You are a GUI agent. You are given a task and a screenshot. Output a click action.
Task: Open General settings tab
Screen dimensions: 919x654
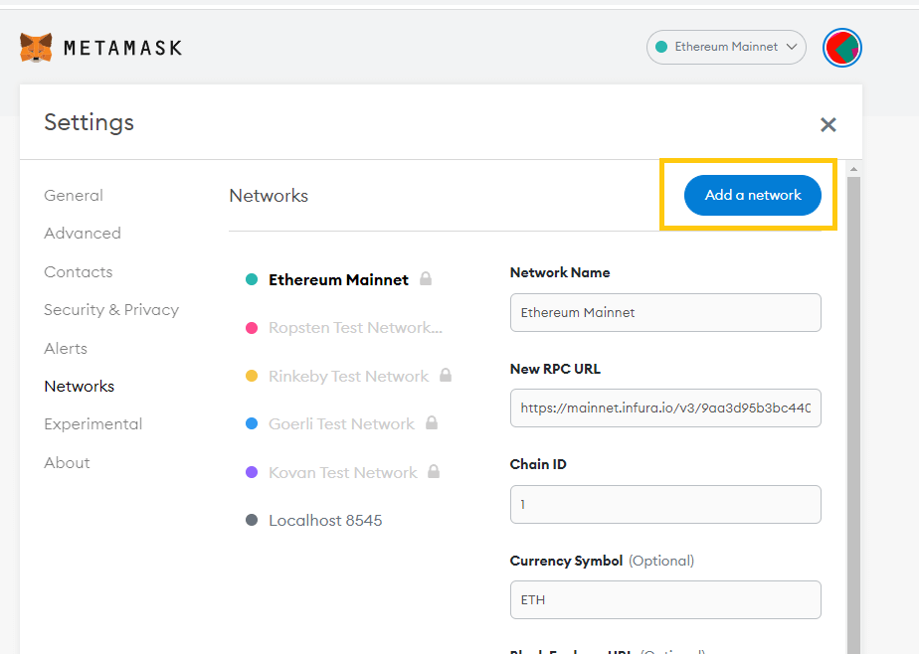pyautogui.click(x=74, y=196)
